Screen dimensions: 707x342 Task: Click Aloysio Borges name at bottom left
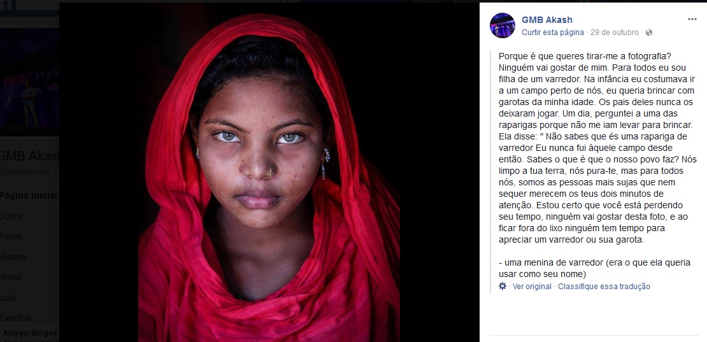[30, 333]
